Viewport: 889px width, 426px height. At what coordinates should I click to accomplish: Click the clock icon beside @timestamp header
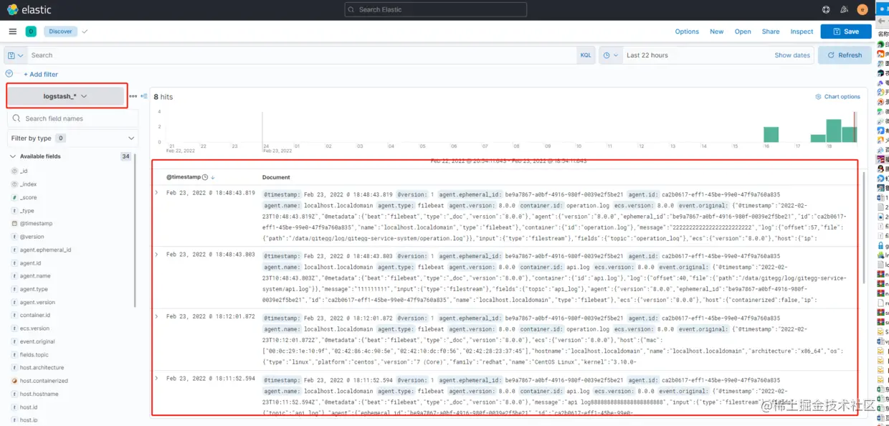click(x=205, y=177)
